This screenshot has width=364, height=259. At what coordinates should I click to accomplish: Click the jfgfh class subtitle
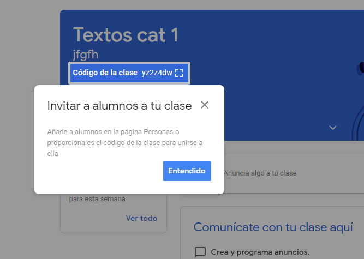coord(86,55)
